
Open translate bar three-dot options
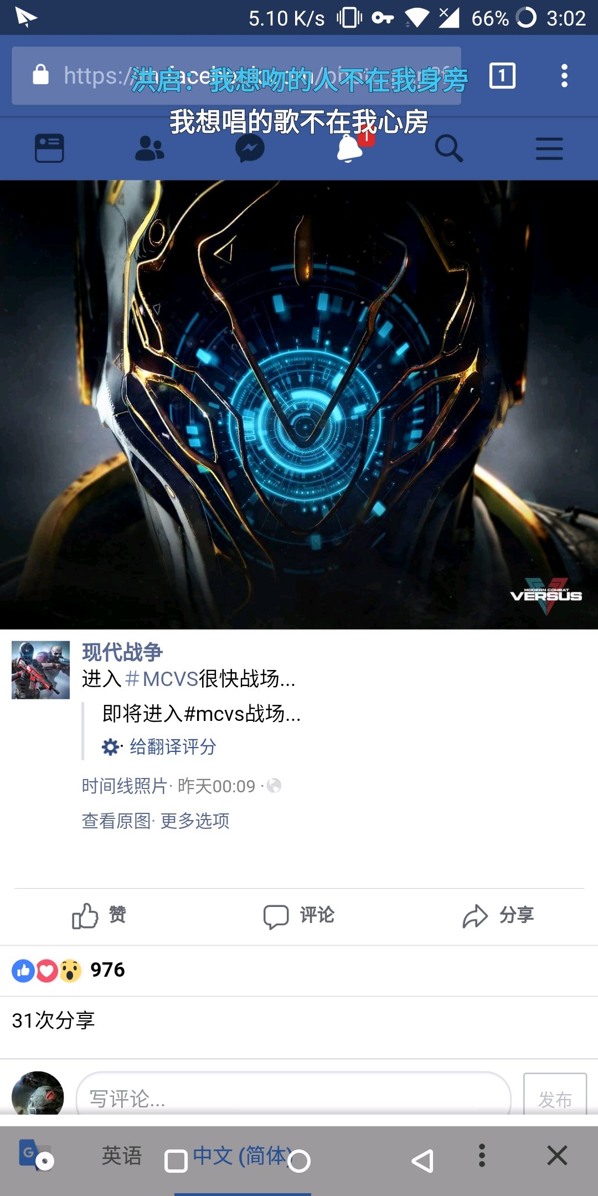pyautogui.click(x=482, y=1156)
